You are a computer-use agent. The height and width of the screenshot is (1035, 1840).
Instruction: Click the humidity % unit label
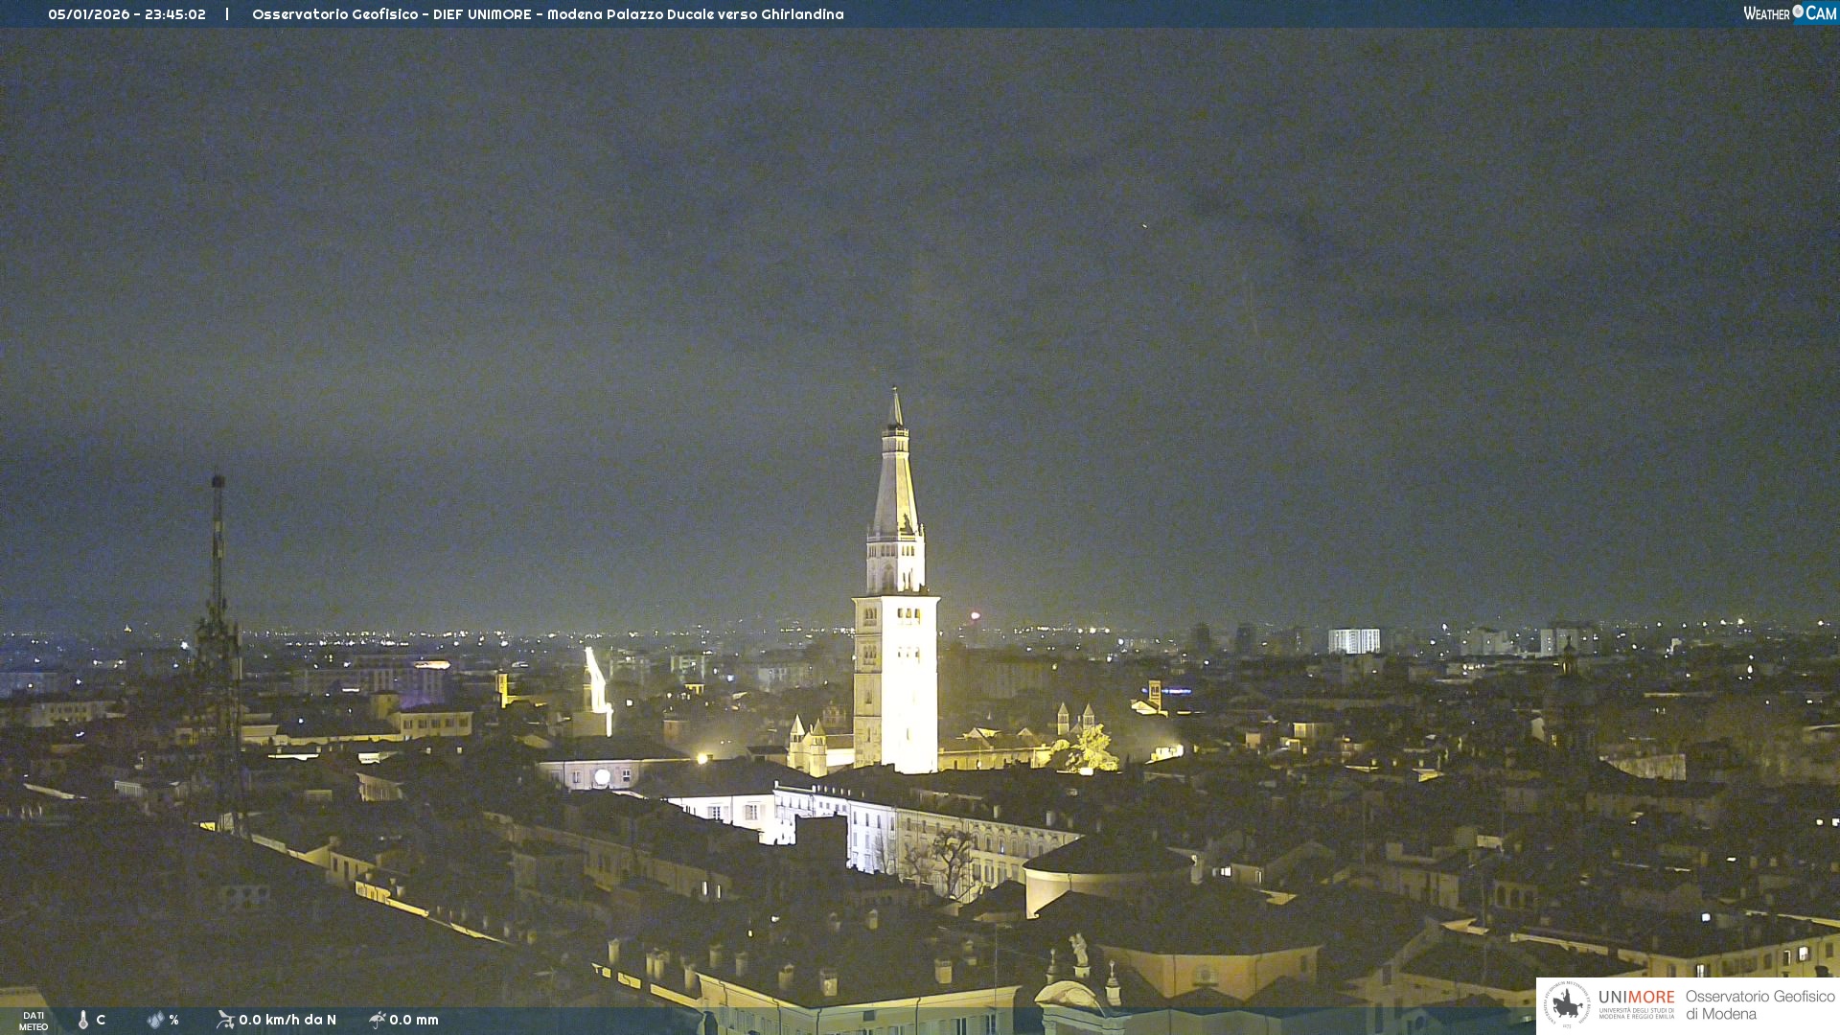[173, 1020]
